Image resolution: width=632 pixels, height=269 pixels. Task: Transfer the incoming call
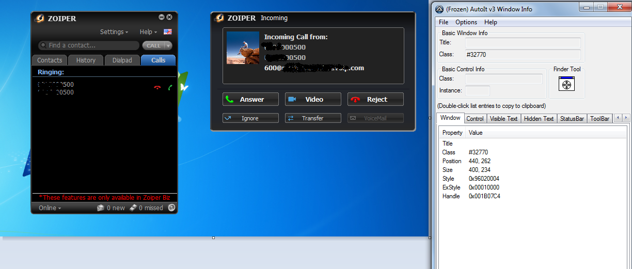point(313,118)
